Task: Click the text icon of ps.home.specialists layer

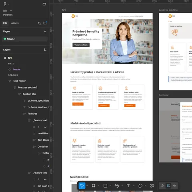Action: [x=24, y=101]
